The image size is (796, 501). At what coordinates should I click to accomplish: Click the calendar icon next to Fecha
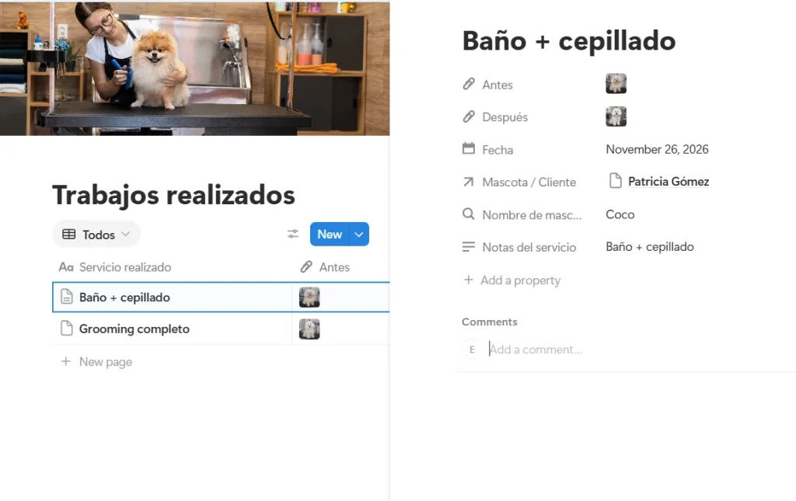tap(469, 148)
